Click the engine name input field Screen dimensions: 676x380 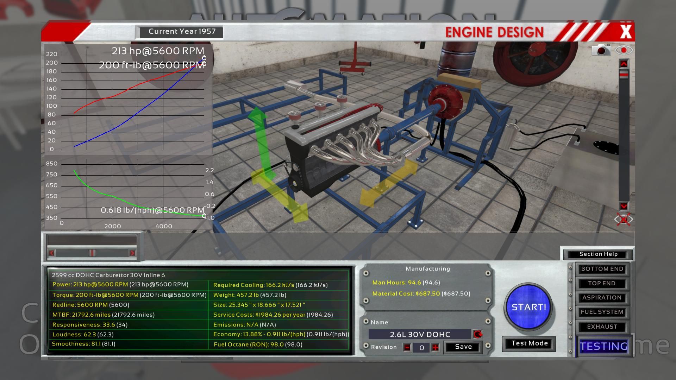[420, 334]
